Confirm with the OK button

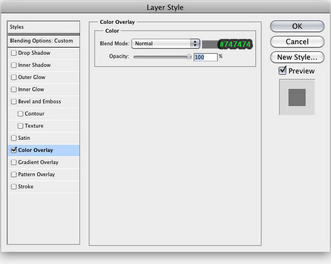(x=297, y=26)
